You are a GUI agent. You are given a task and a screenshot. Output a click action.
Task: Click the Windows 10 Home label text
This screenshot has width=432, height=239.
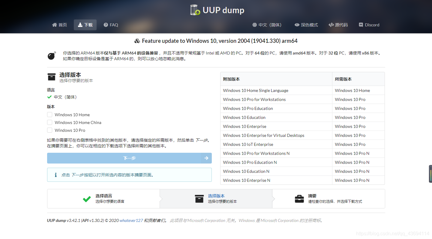72,115
